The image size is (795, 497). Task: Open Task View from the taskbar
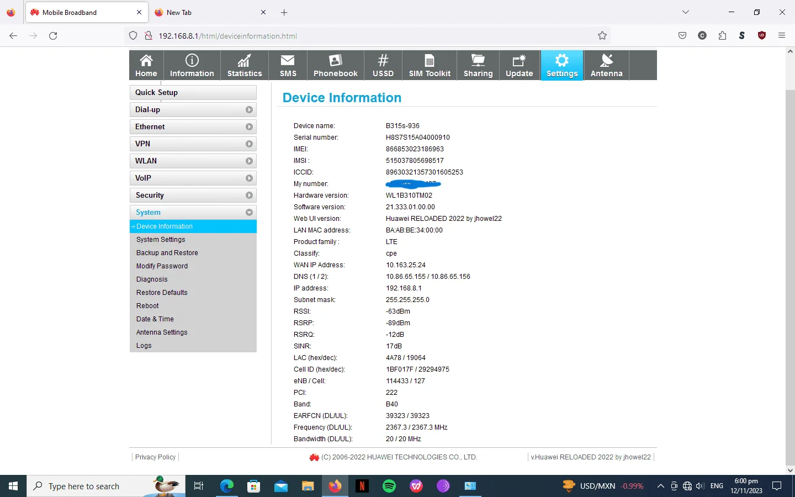tap(199, 486)
